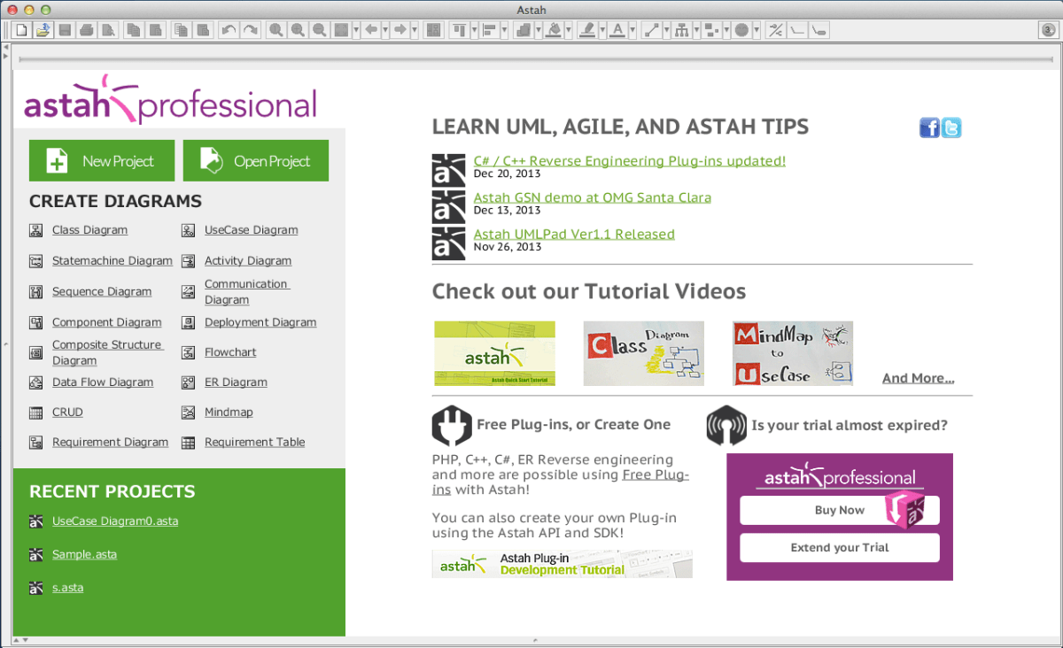Click the line color pen icon

pyautogui.click(x=587, y=29)
